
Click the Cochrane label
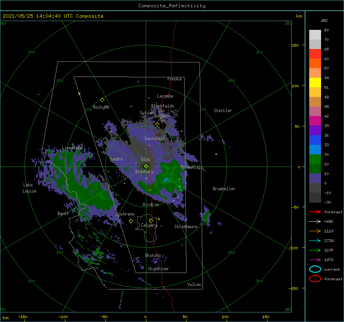tap(125, 214)
